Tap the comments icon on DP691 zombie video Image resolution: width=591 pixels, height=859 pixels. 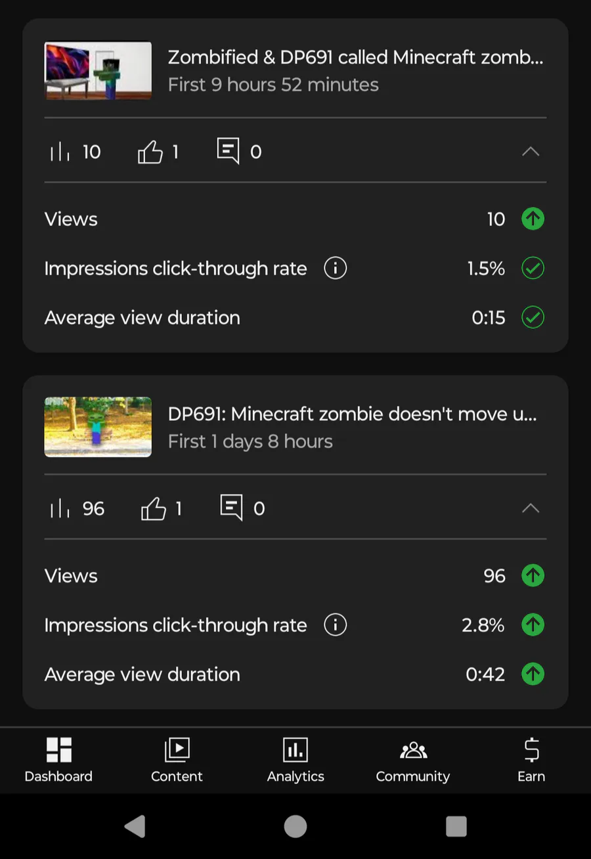pos(231,508)
